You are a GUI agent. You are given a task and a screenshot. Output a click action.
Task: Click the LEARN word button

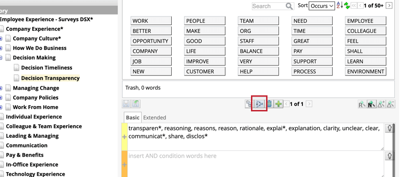pos(366,61)
